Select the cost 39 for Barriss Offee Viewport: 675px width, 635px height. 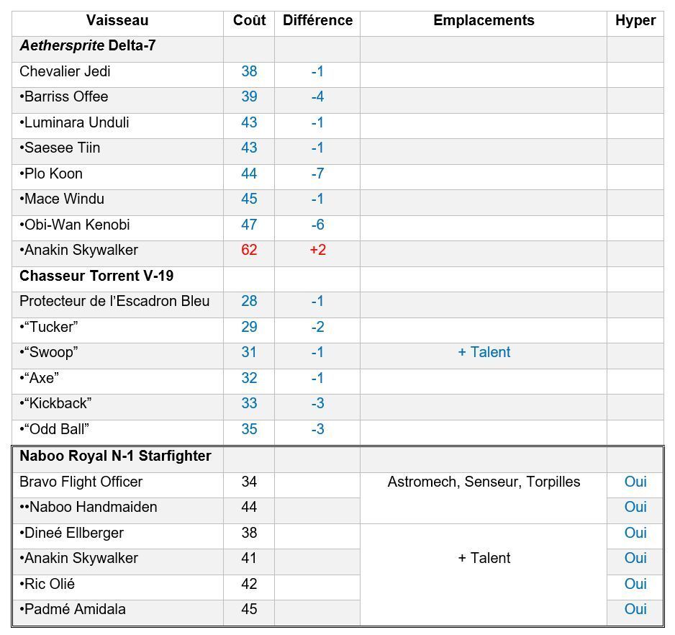249,96
